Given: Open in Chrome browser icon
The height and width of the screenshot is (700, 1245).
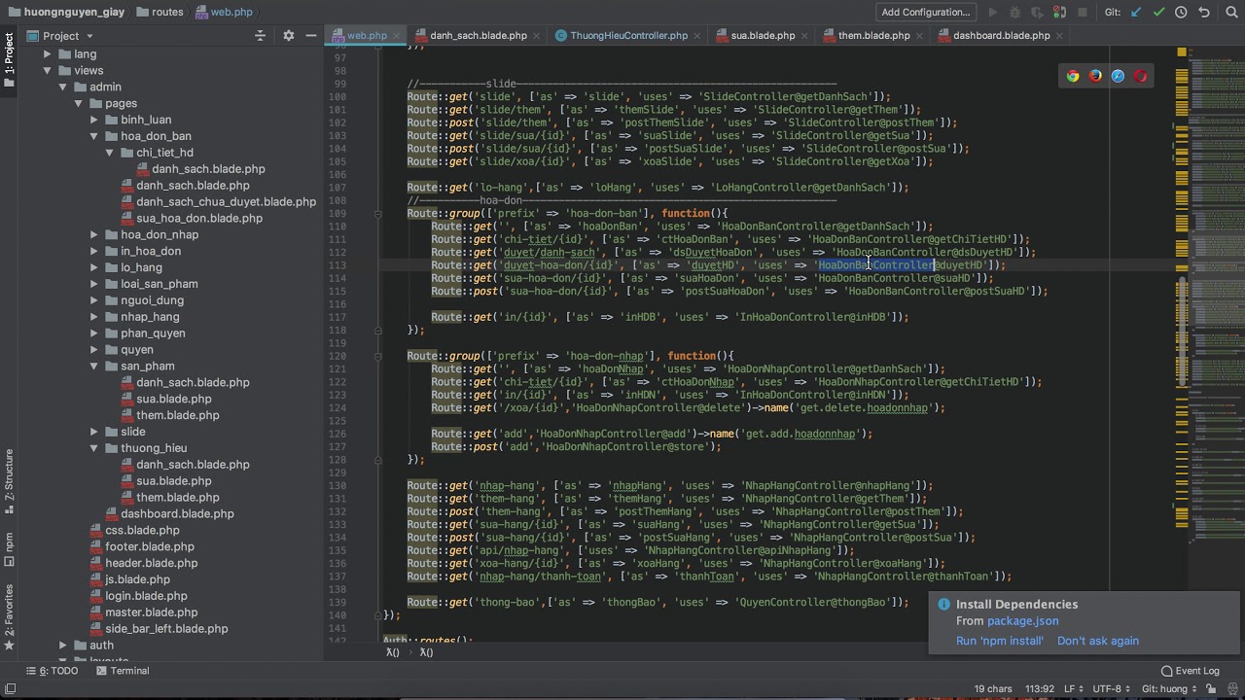Looking at the screenshot, I should [x=1072, y=76].
